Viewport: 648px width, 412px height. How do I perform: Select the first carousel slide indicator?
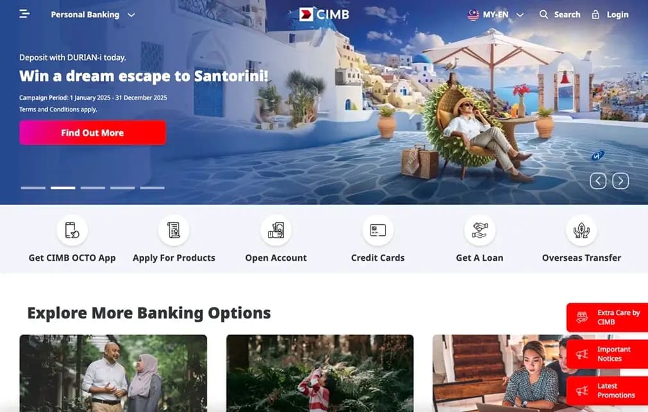click(x=33, y=188)
